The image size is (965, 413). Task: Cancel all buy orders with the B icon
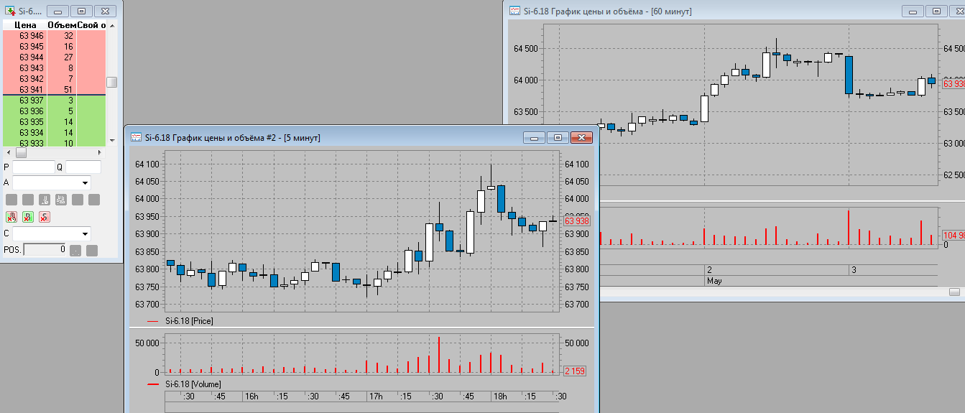(x=28, y=217)
